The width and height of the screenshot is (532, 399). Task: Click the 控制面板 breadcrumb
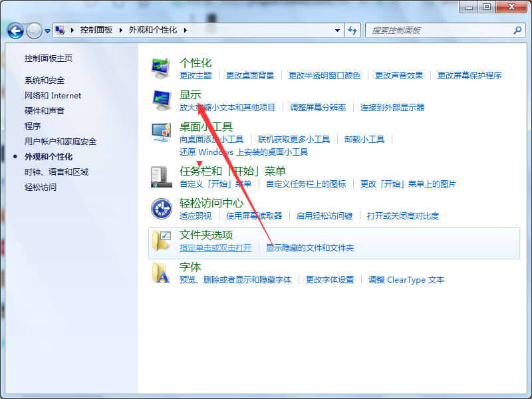click(x=96, y=30)
